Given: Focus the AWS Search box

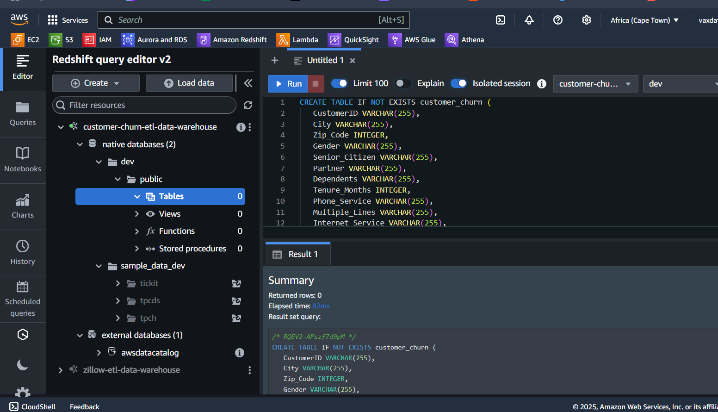Looking at the screenshot, I should (x=254, y=20).
